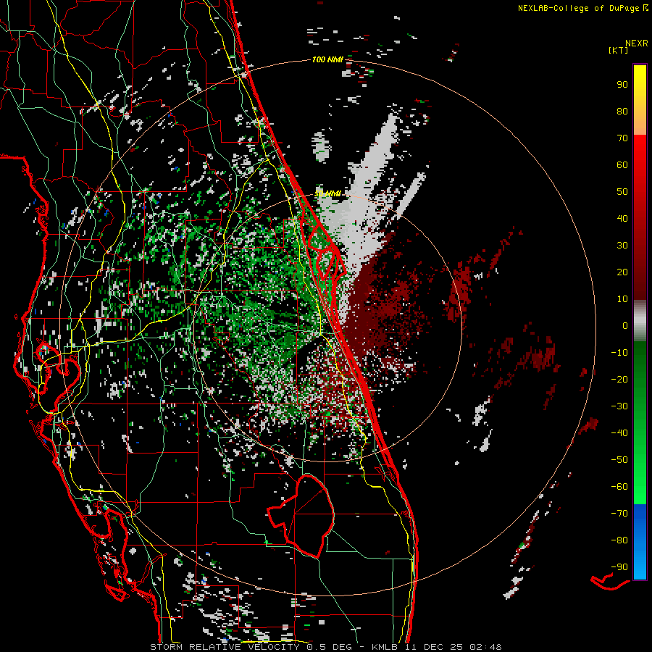Click the positive 90 knot scale value
Image resolution: width=652 pixels, height=652 pixels.
(x=622, y=85)
